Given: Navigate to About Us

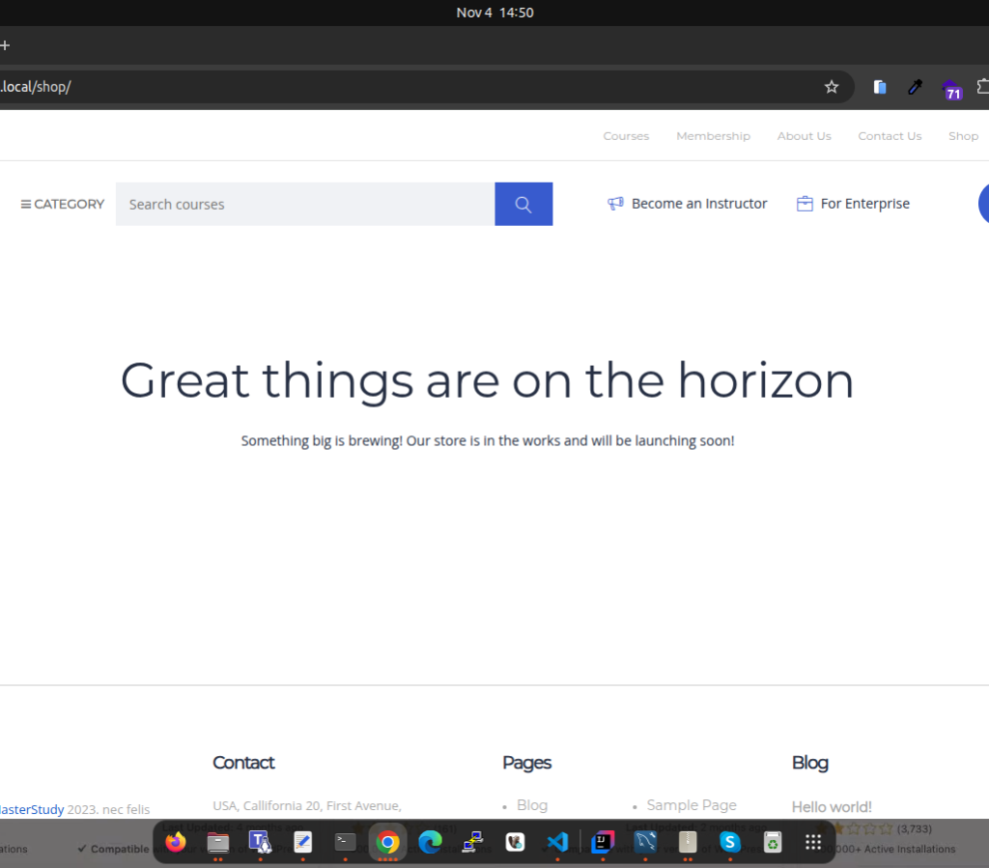Looking at the screenshot, I should click(804, 136).
